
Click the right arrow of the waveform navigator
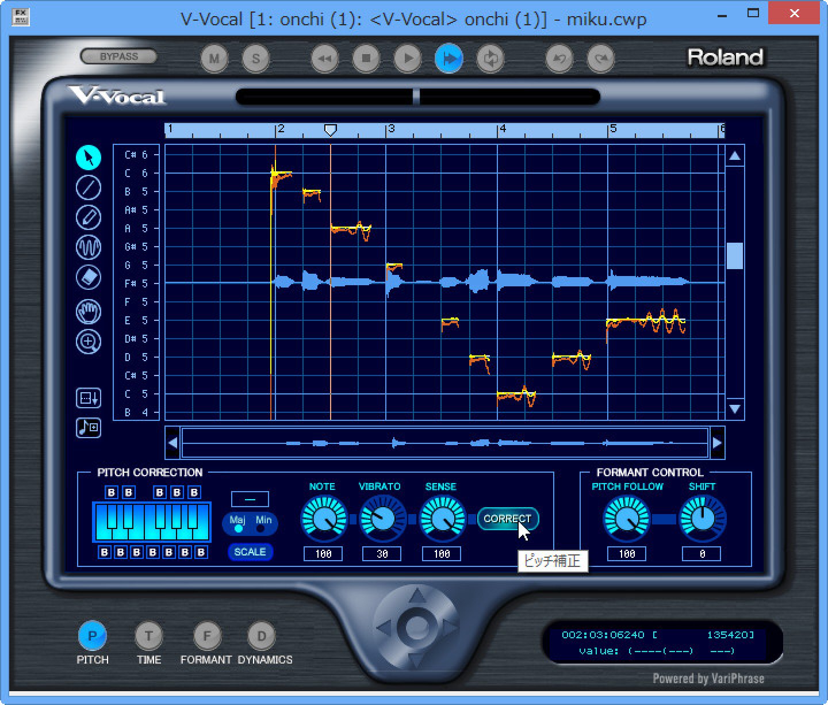[717, 443]
